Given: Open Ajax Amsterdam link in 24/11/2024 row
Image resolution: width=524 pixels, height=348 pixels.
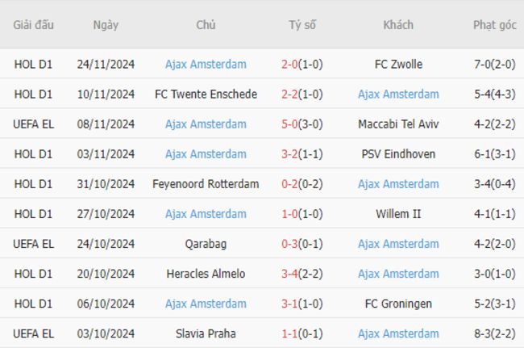Looking at the screenshot, I should pyautogui.click(x=206, y=65).
